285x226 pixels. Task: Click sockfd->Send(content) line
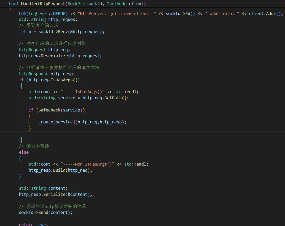[x=46, y=212]
